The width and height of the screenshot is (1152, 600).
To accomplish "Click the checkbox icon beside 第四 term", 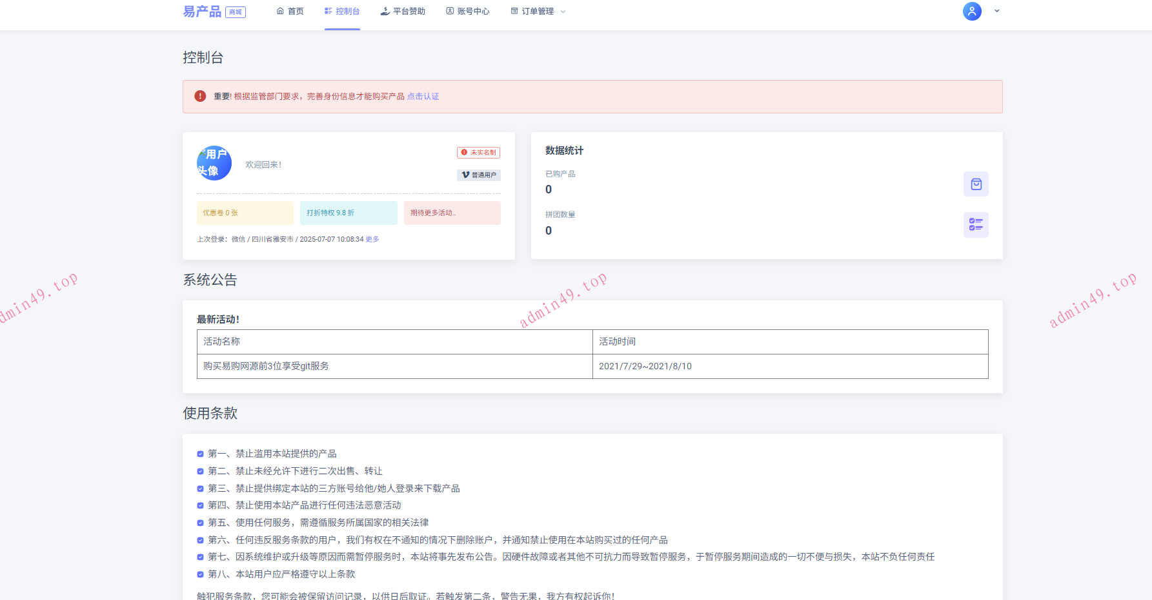I will click(200, 506).
